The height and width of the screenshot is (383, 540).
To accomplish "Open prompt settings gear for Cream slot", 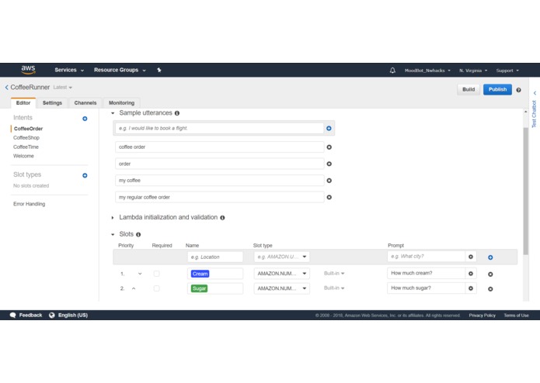I will (470, 274).
